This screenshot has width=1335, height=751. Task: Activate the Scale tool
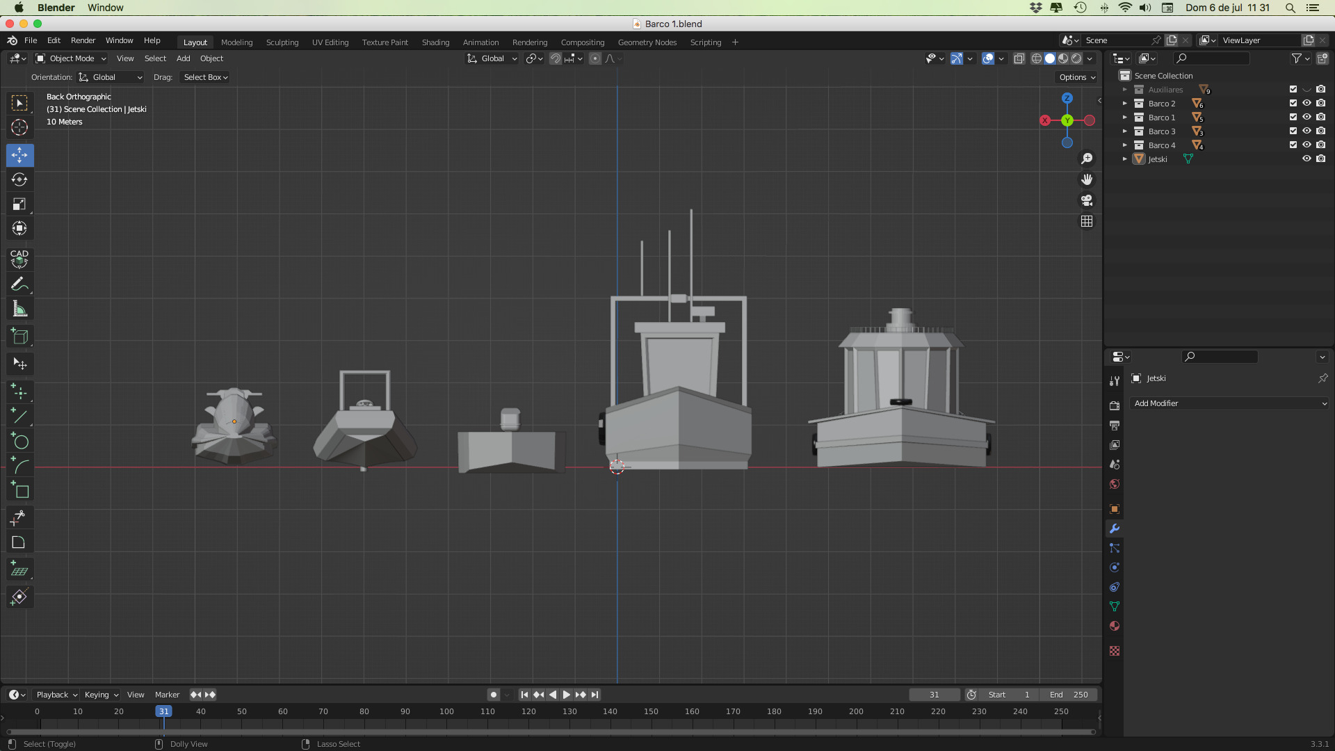19,204
